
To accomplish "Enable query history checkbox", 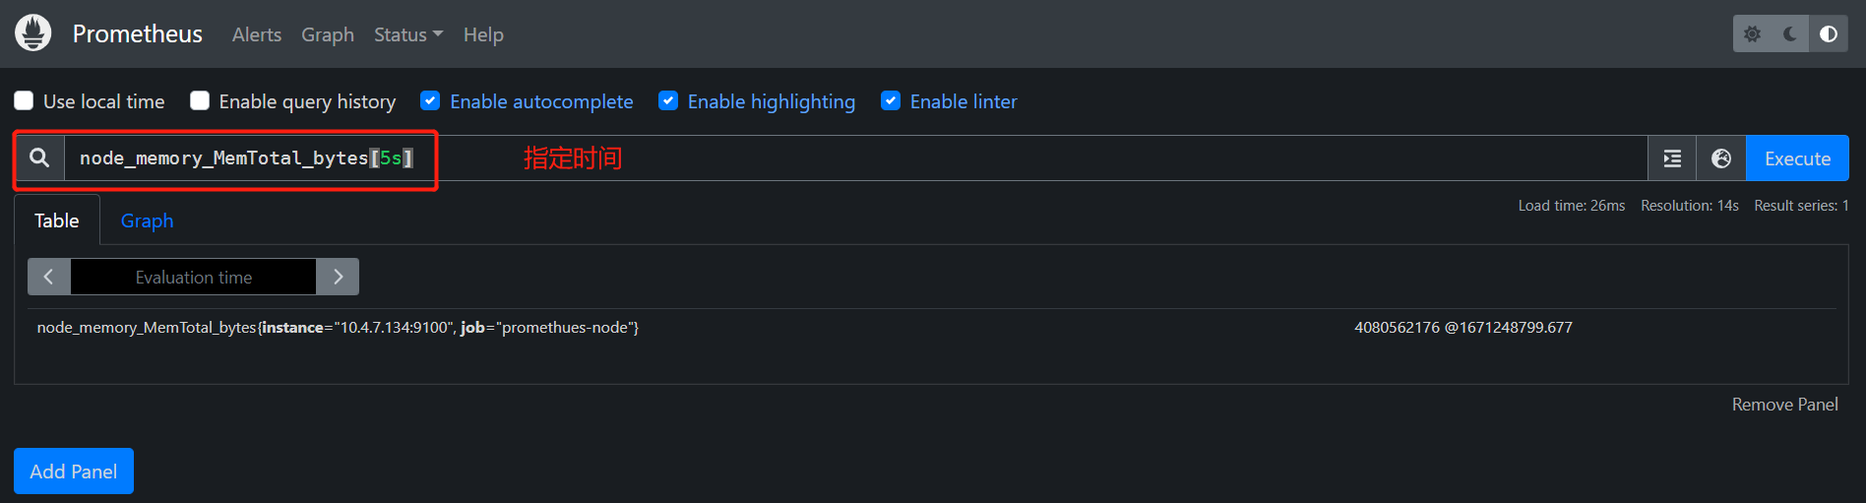I will 200,101.
